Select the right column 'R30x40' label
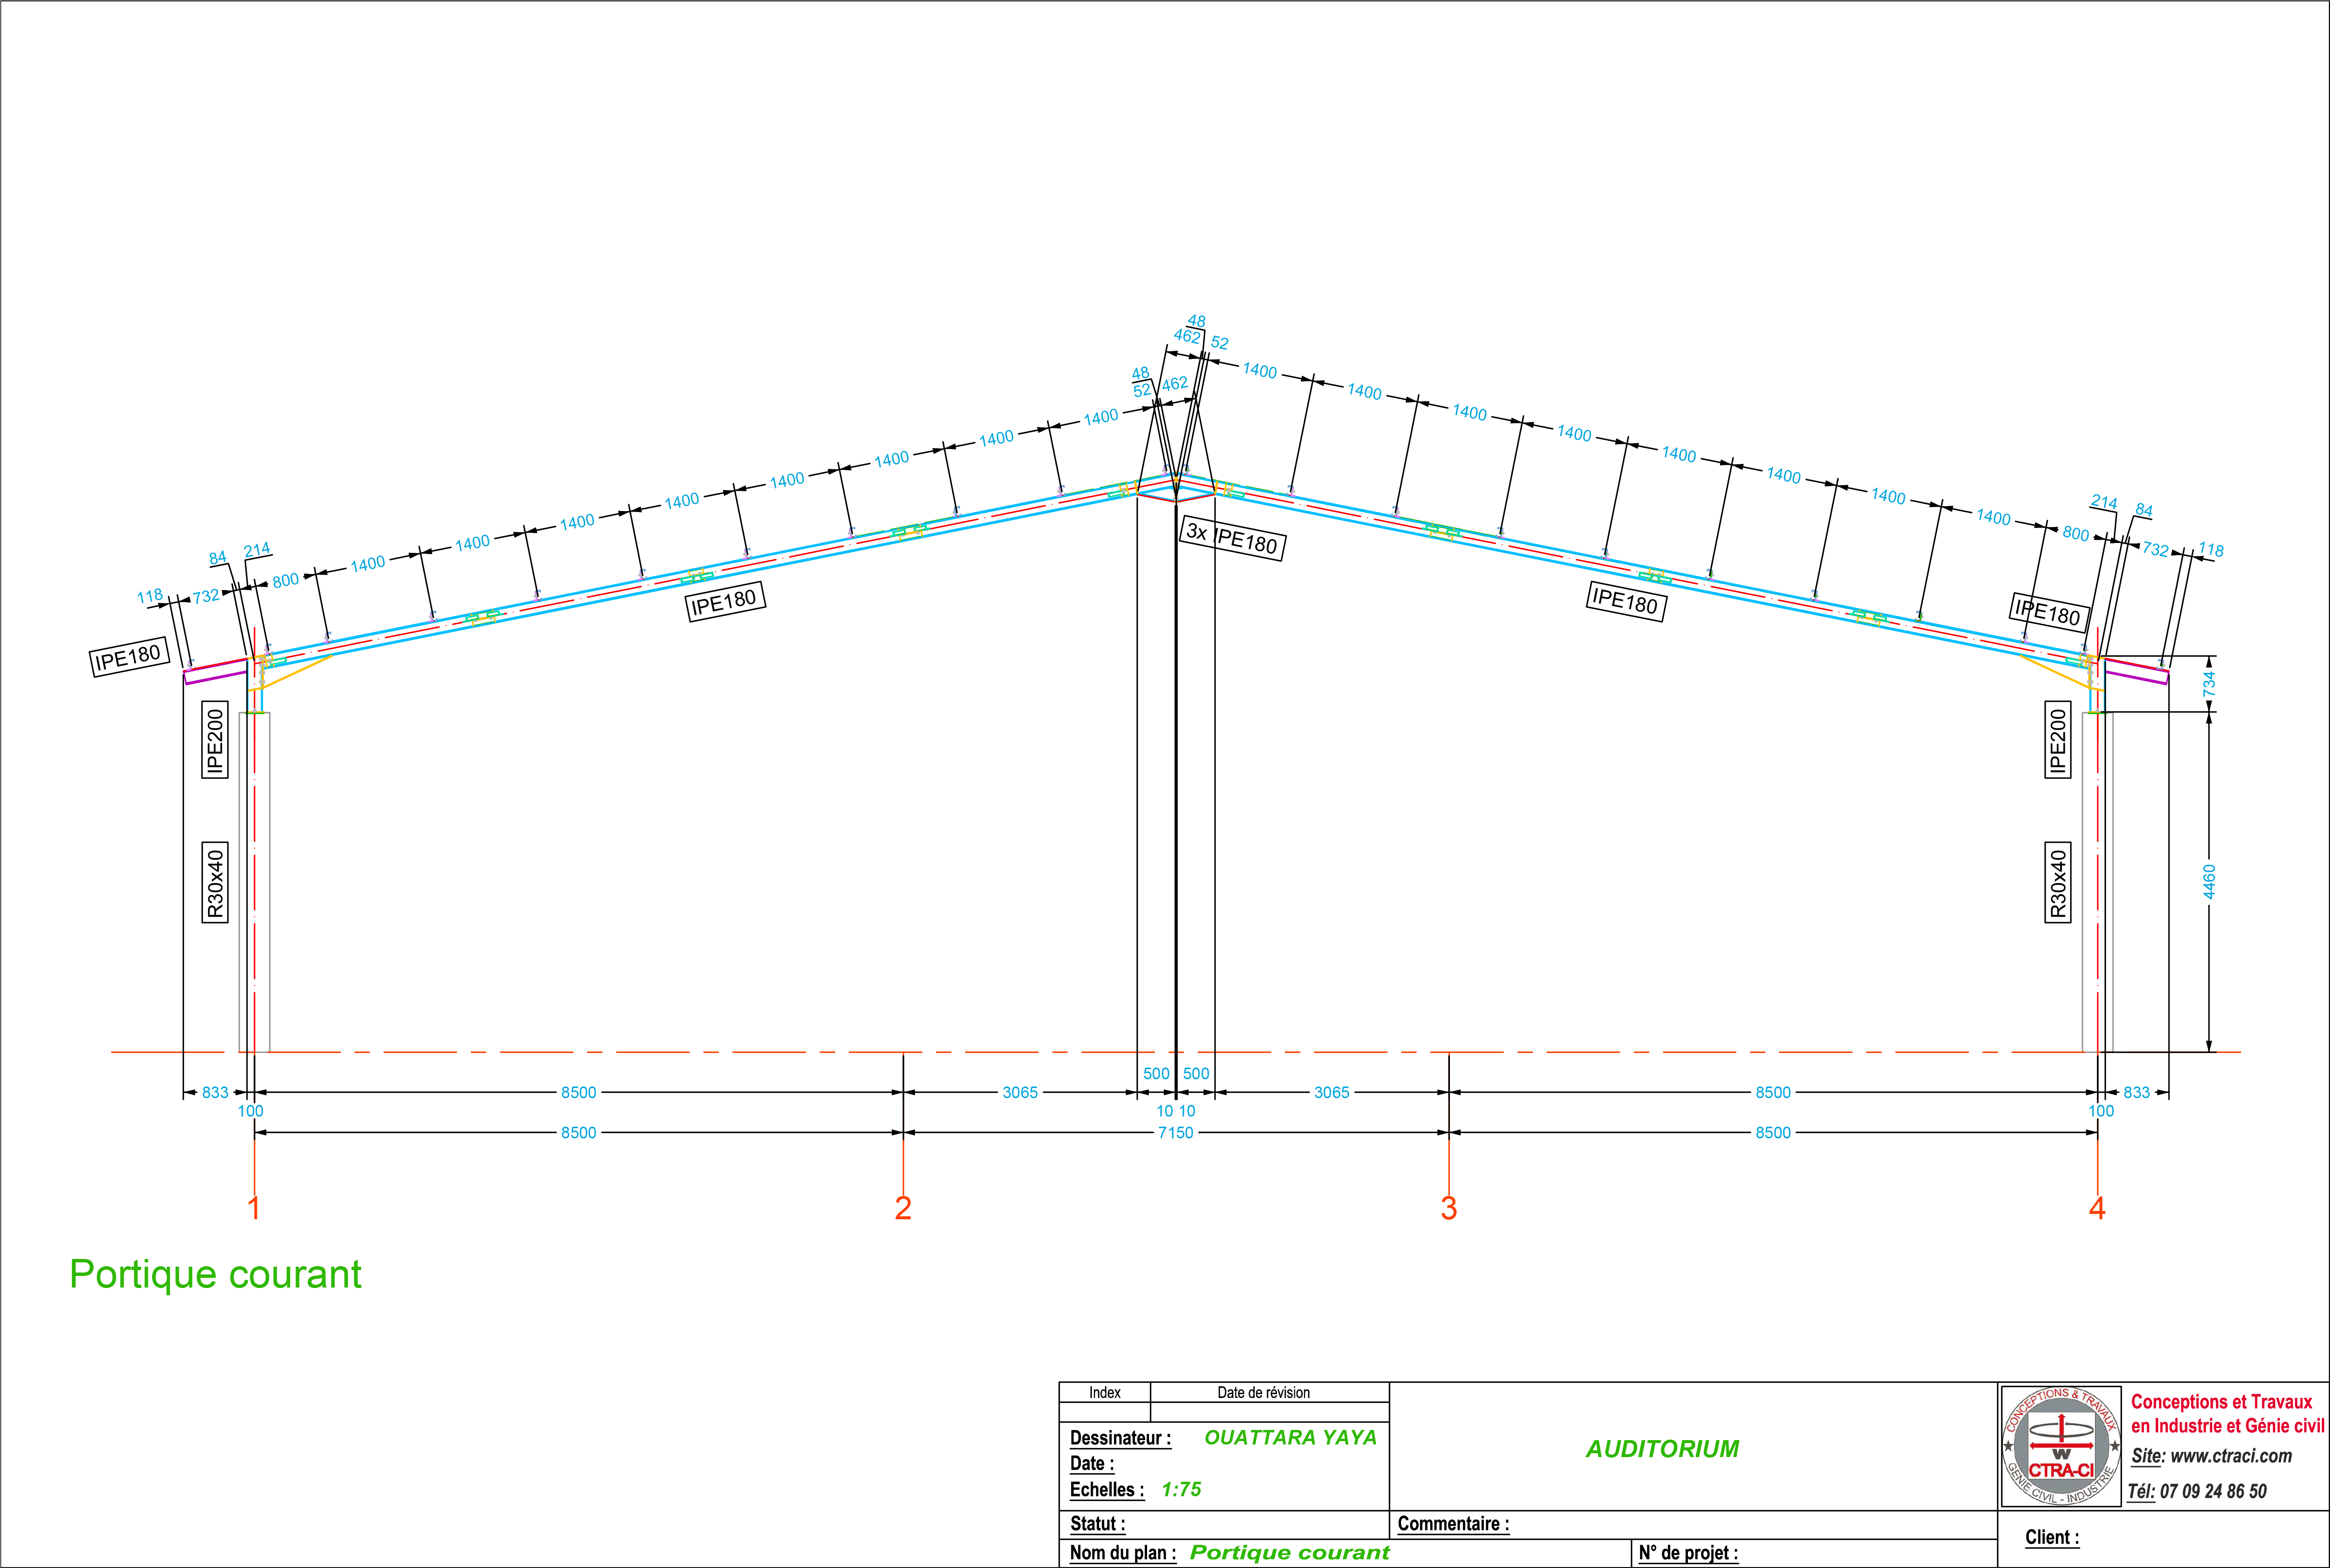The image size is (2330, 1568). coord(2058,883)
